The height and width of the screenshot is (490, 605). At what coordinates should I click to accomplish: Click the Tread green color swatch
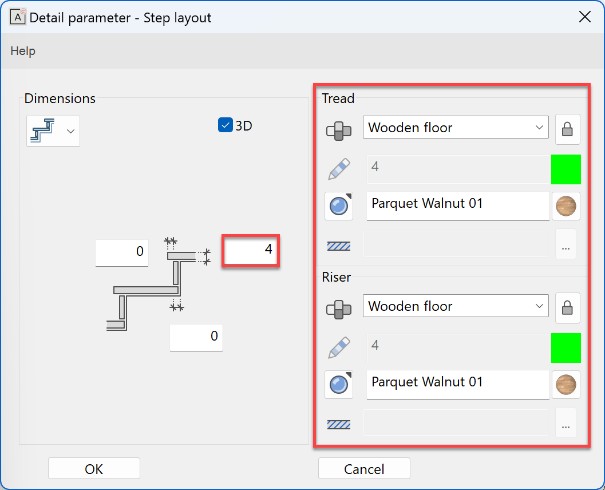[566, 169]
